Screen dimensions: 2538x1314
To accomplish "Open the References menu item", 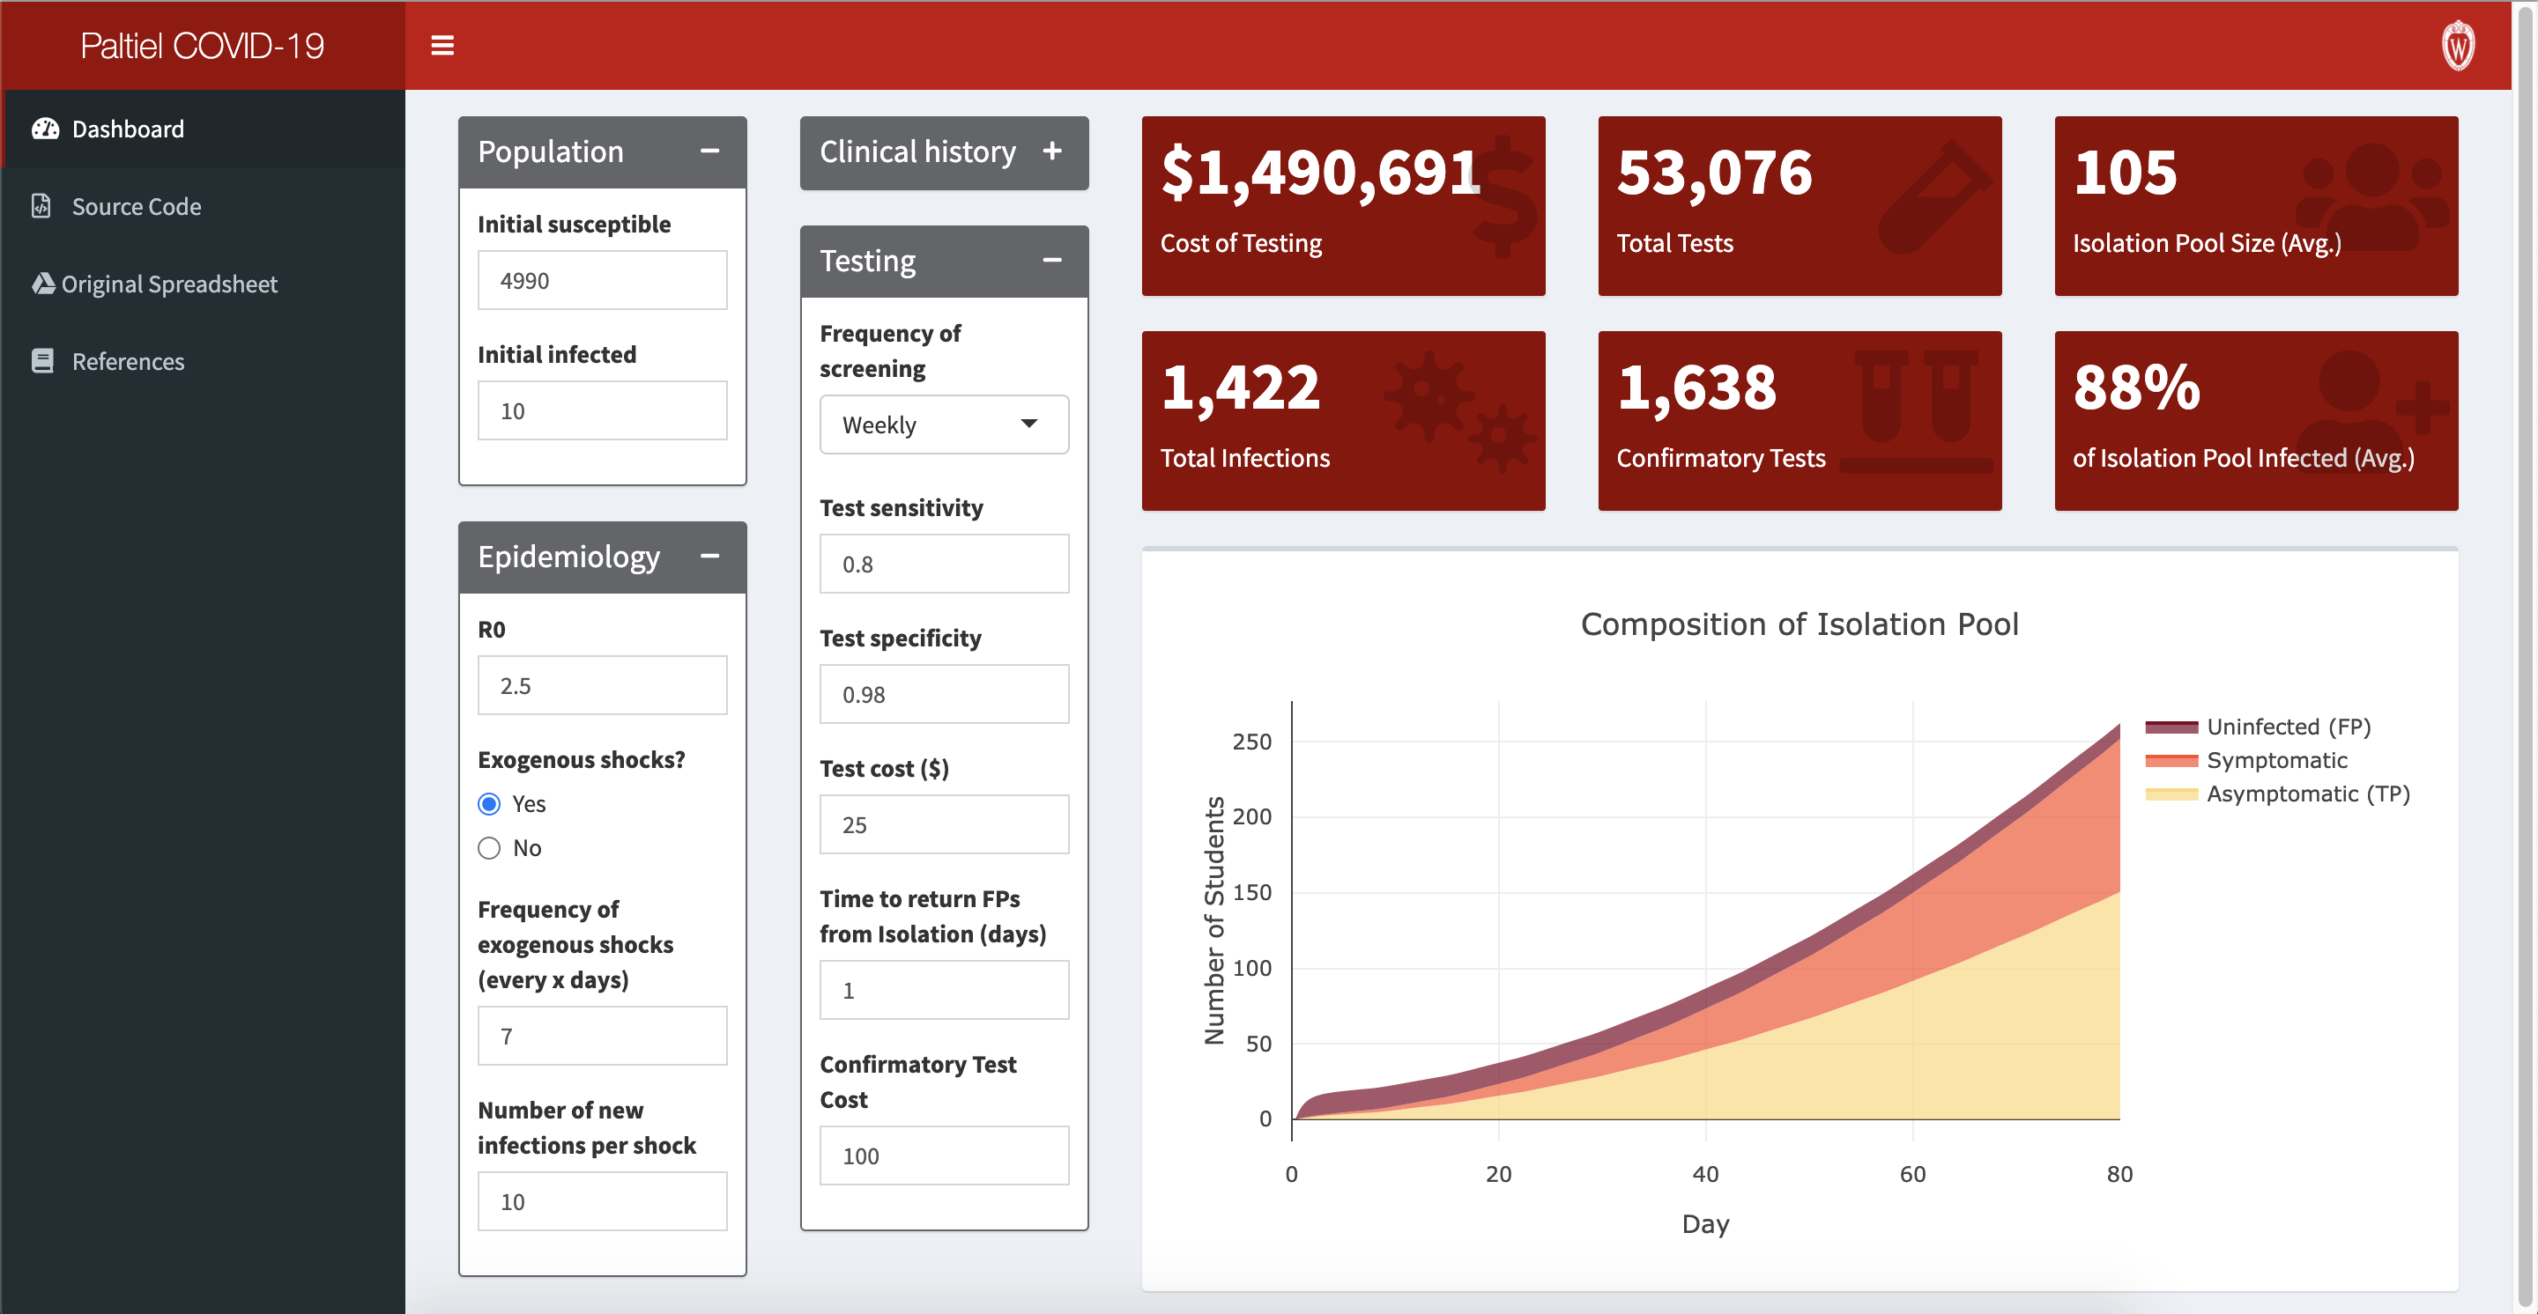I will pyautogui.click(x=128, y=361).
